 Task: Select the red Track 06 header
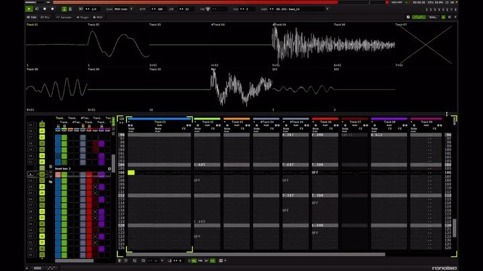pos(325,122)
